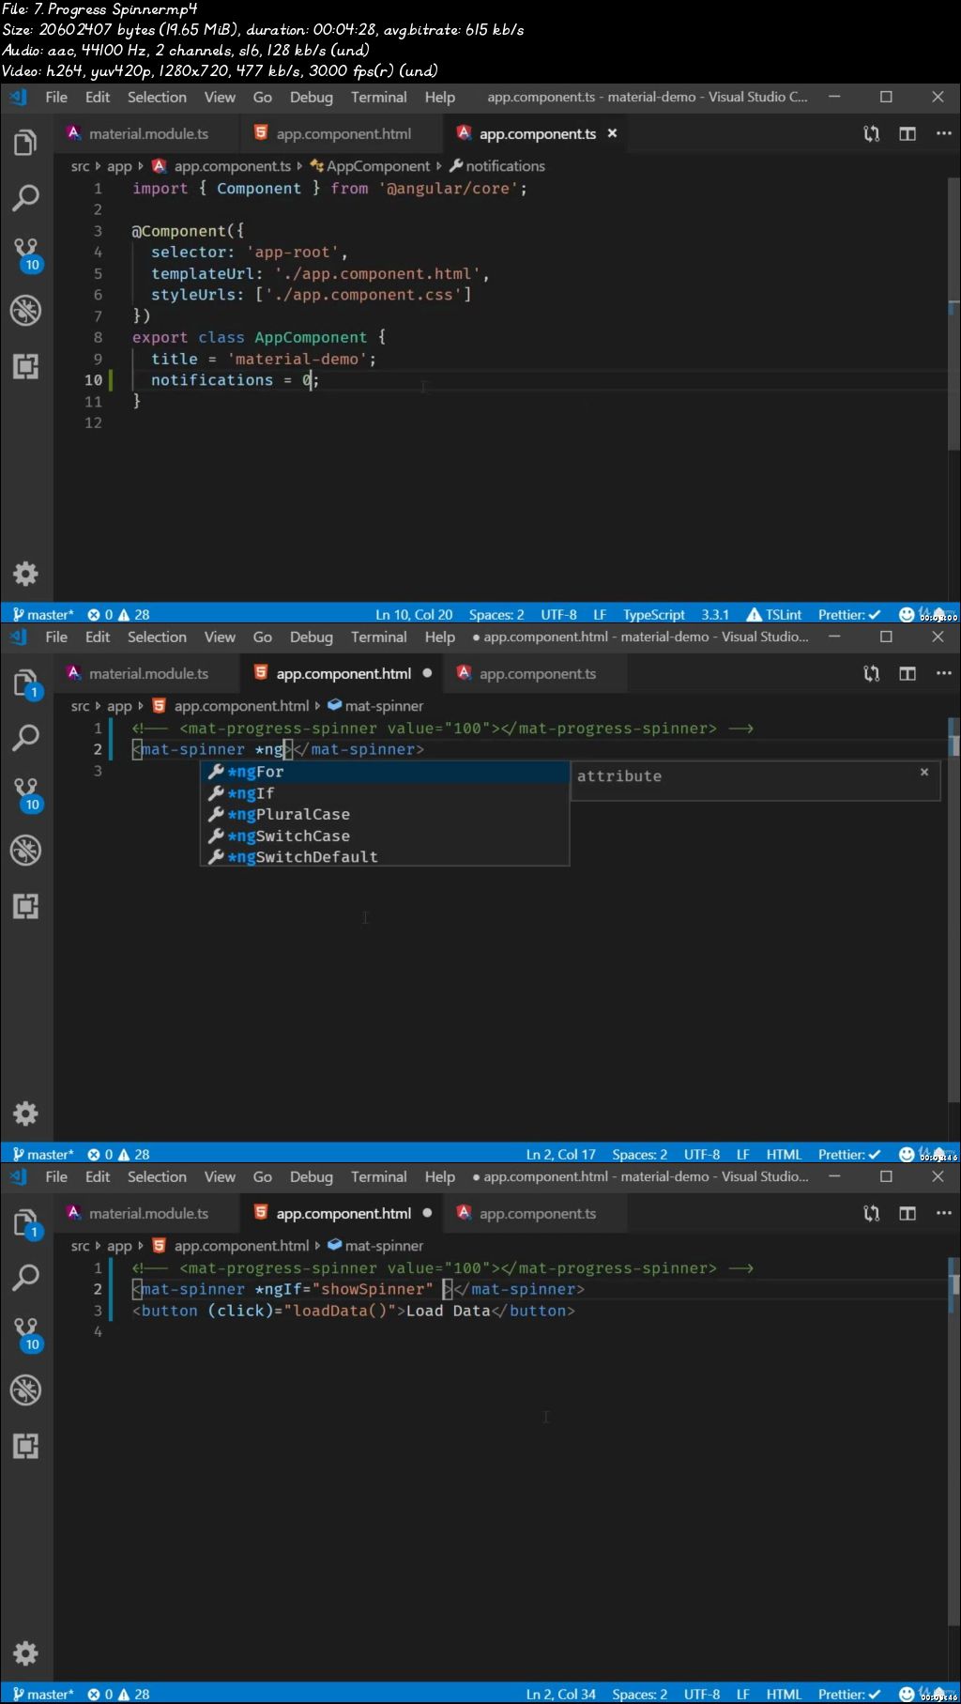The width and height of the screenshot is (961, 1704).
Task: Click Prettier status in bottom window
Action: pyautogui.click(x=849, y=1695)
